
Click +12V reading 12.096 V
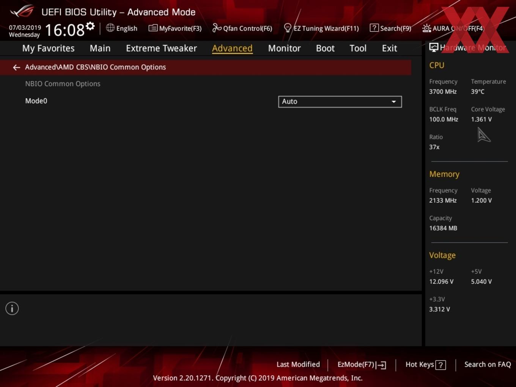pyautogui.click(x=441, y=282)
